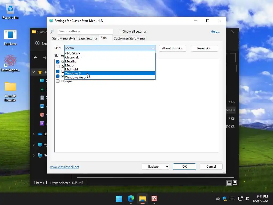Choose Windows 8 from the skin list
The width and height of the screenshot is (273, 205).
point(110,73)
